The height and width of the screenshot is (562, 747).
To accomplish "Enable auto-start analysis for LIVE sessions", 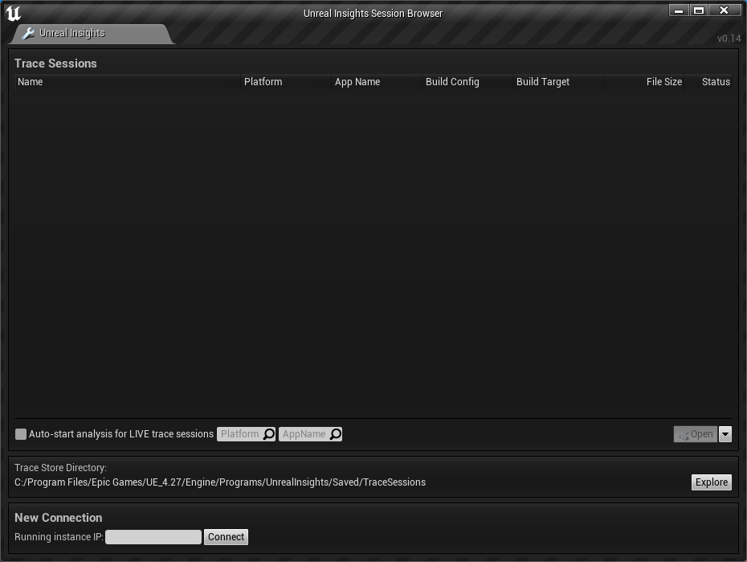I will pos(21,434).
